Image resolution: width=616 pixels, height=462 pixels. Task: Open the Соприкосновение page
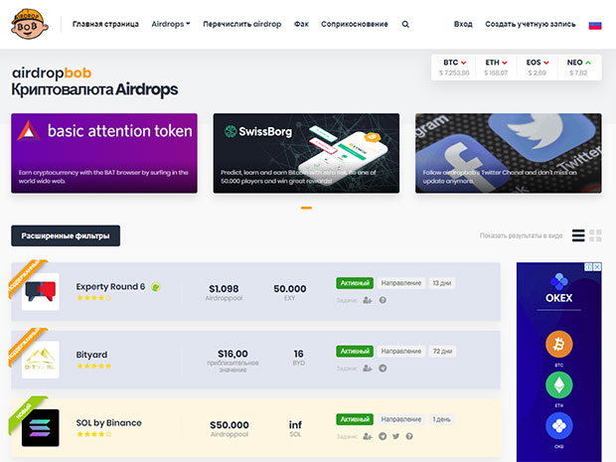(355, 24)
